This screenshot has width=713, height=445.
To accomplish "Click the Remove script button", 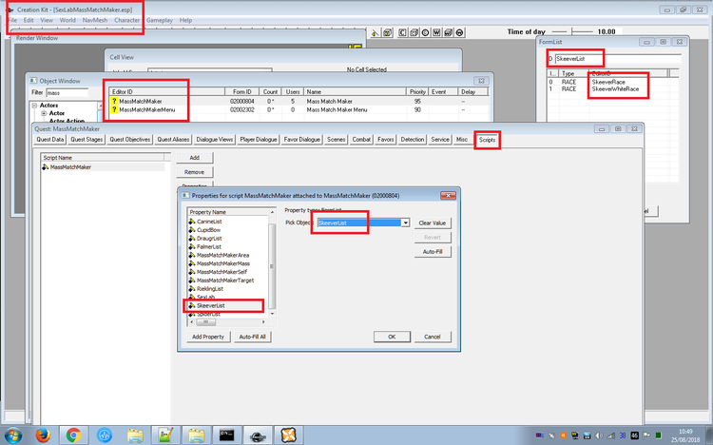I will [195, 172].
